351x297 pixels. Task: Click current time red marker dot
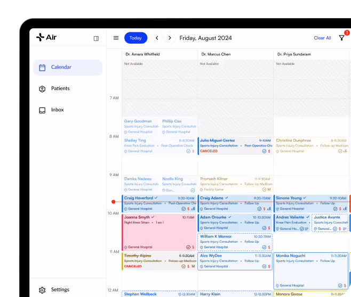pyautogui.click(x=114, y=202)
